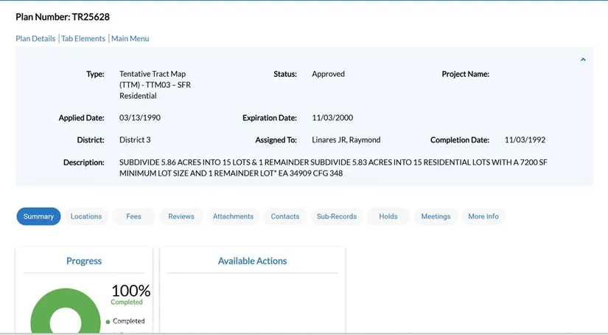Switch to the Locations tab
608x335 pixels.
pyautogui.click(x=86, y=216)
